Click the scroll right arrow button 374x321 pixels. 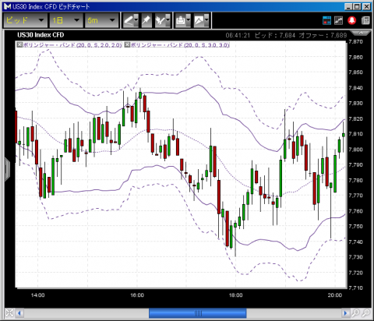click(345, 313)
